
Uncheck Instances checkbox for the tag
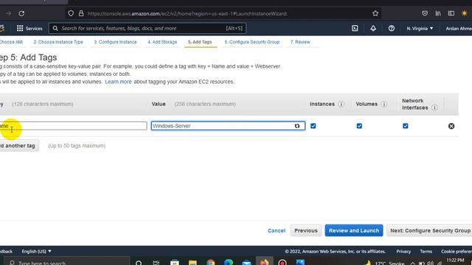[313, 126]
